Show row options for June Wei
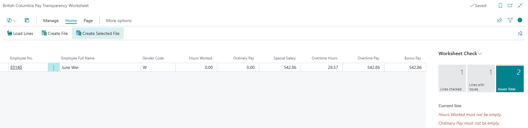The height and width of the screenshot is (128, 528). coord(54,67)
